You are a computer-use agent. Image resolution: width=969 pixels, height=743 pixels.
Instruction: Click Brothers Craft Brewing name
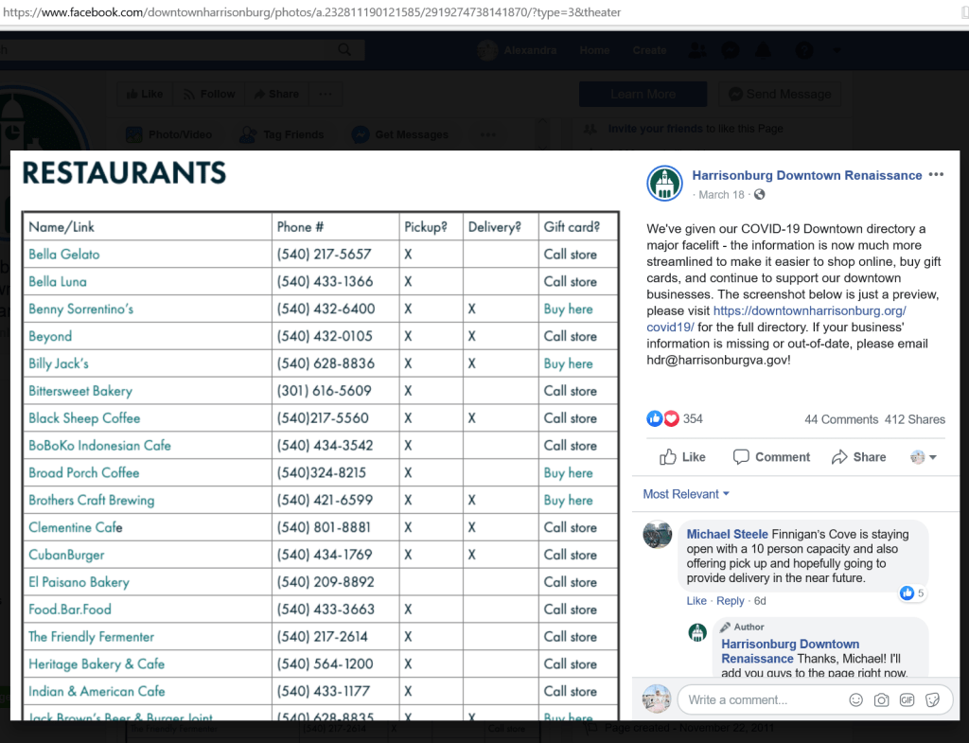tap(92, 500)
